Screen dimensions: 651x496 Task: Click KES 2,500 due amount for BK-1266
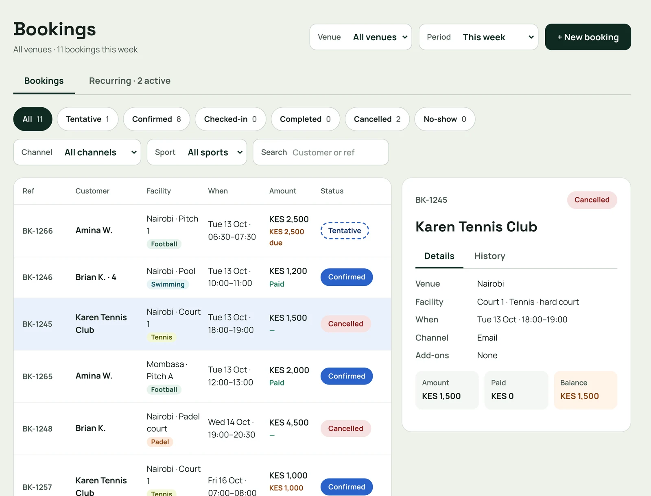(286, 237)
